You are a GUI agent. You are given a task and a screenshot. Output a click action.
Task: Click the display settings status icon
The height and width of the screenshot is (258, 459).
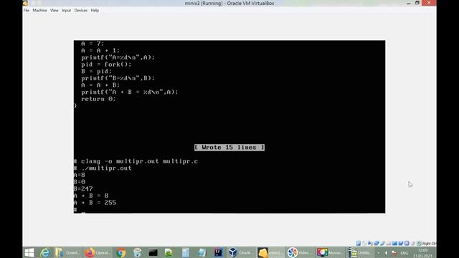point(394,244)
